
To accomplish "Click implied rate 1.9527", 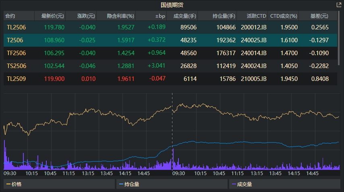I will tap(126, 27).
